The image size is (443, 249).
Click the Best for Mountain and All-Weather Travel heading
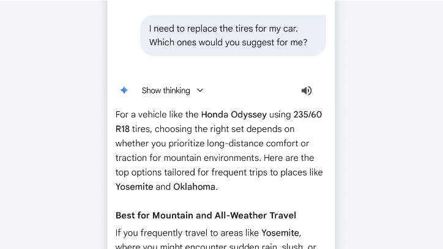206,215
